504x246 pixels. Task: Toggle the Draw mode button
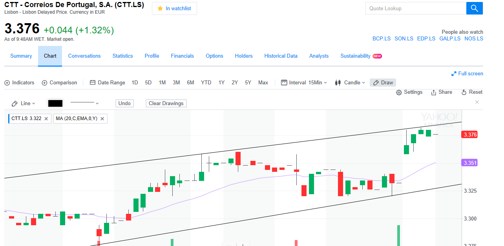point(383,82)
